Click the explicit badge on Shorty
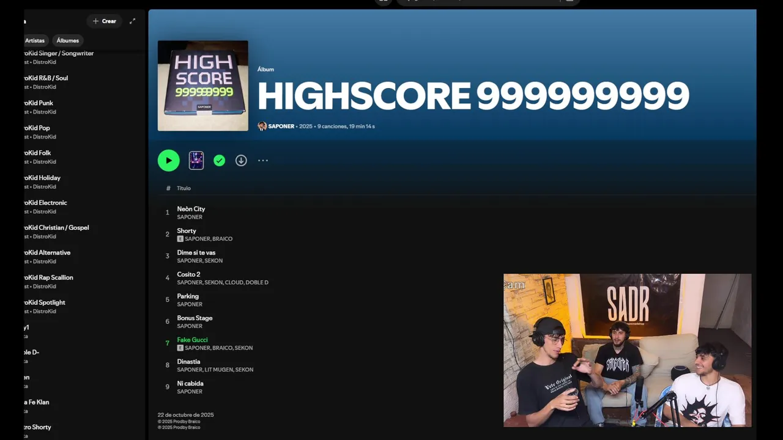Image resolution: width=783 pixels, height=440 pixels. coord(180,239)
